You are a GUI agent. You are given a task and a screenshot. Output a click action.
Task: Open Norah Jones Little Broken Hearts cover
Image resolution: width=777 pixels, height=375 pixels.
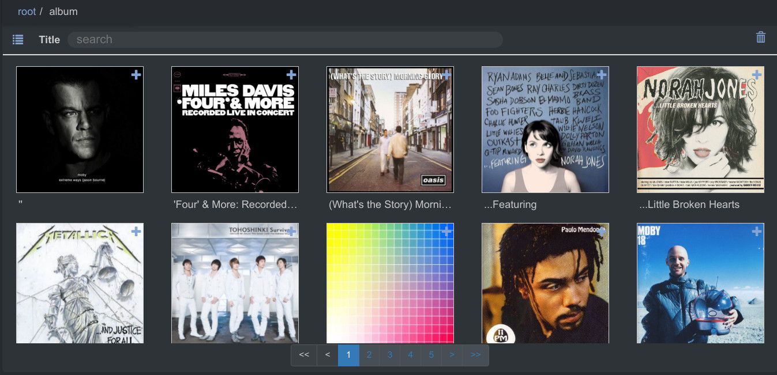click(x=700, y=130)
